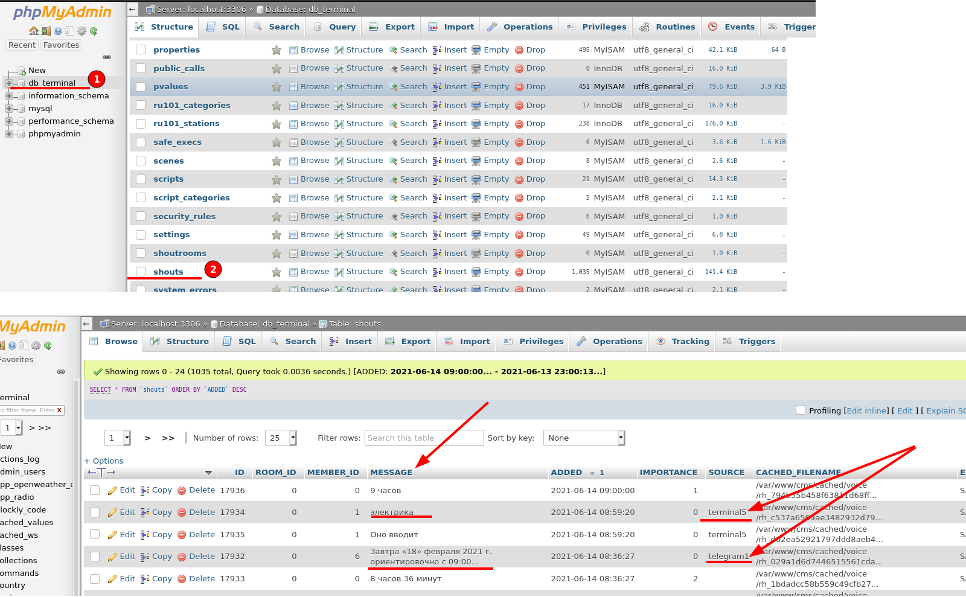Reload navigation panel with the green refresh icon, upper panel

(94, 31)
